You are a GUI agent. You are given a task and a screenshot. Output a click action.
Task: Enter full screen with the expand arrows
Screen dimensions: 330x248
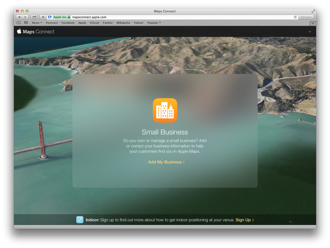click(313, 11)
